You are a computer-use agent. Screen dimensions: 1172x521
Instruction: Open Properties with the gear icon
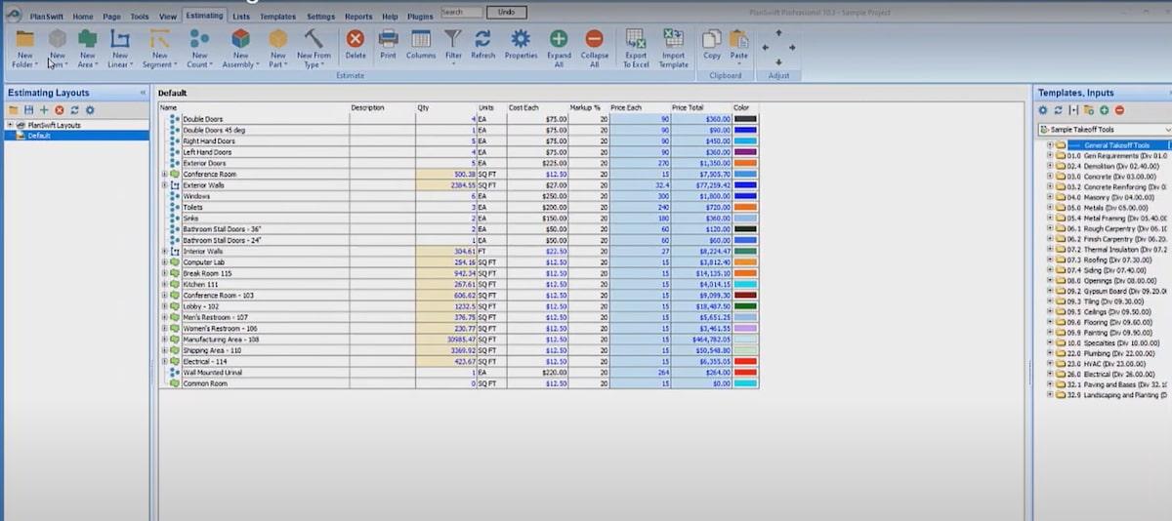521,39
